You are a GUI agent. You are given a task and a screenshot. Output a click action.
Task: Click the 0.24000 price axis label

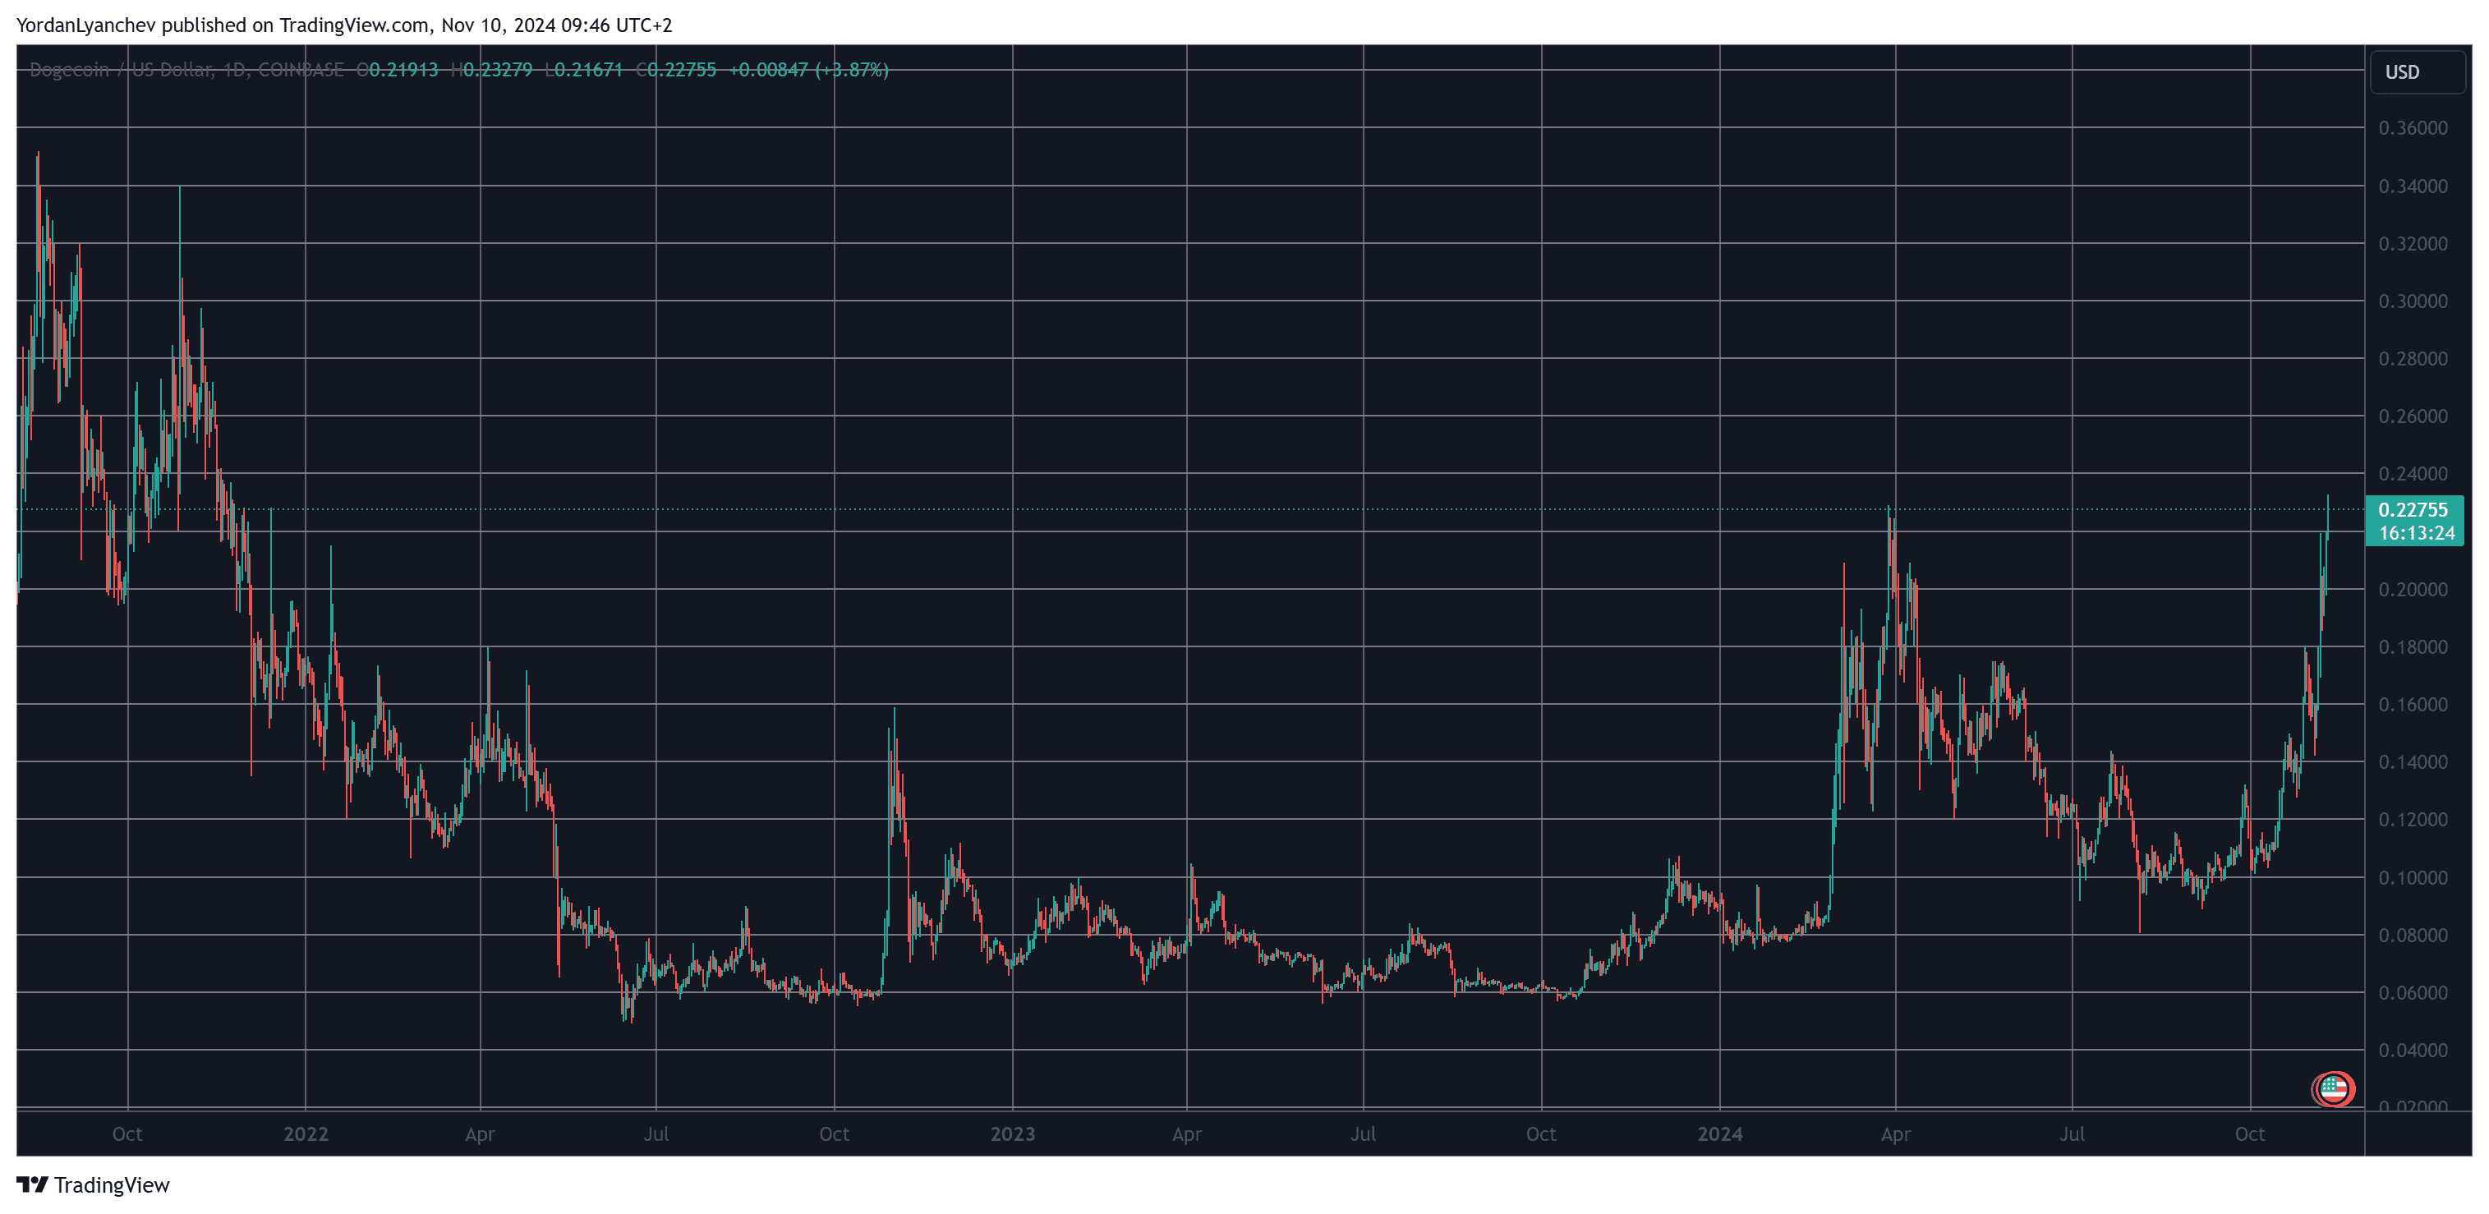coord(2413,474)
